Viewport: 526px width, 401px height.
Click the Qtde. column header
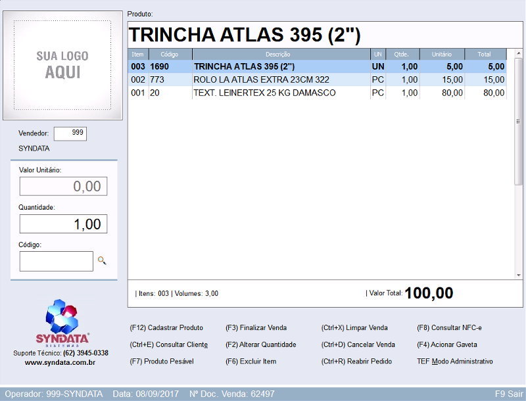tap(402, 55)
